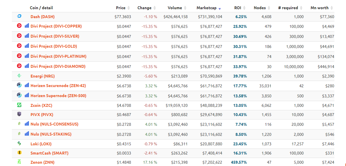The height and width of the screenshot is (166, 346).
Task: Open the PIVX (PIVX) link
Action: click(42, 115)
